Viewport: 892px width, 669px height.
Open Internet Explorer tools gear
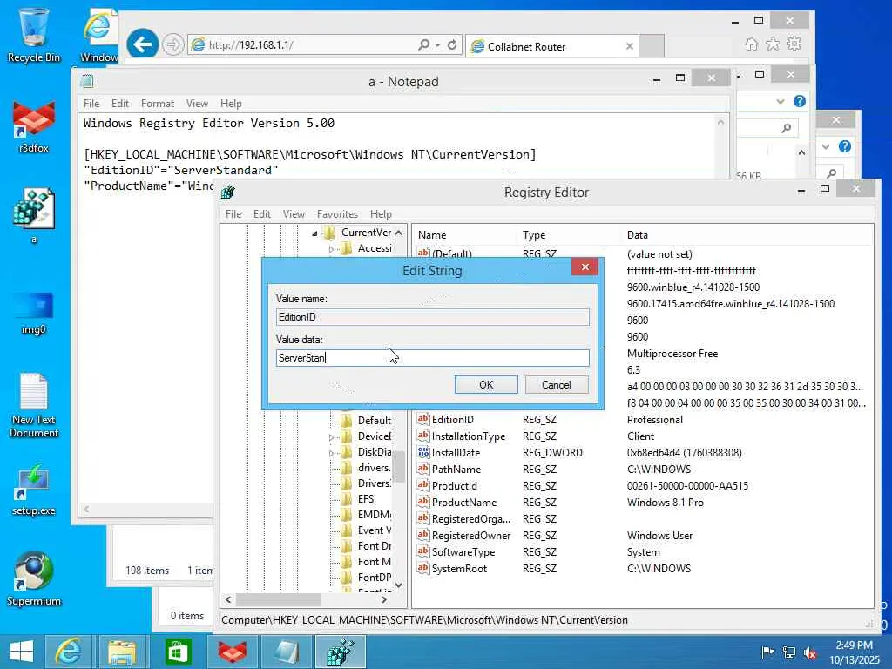(x=794, y=44)
